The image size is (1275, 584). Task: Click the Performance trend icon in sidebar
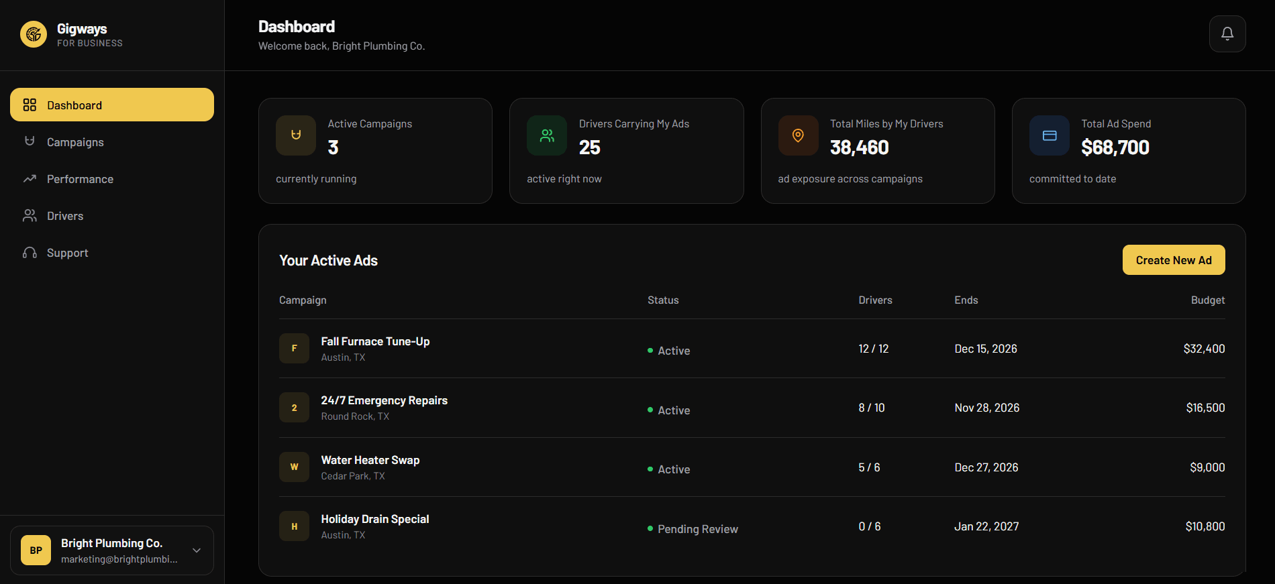point(30,178)
